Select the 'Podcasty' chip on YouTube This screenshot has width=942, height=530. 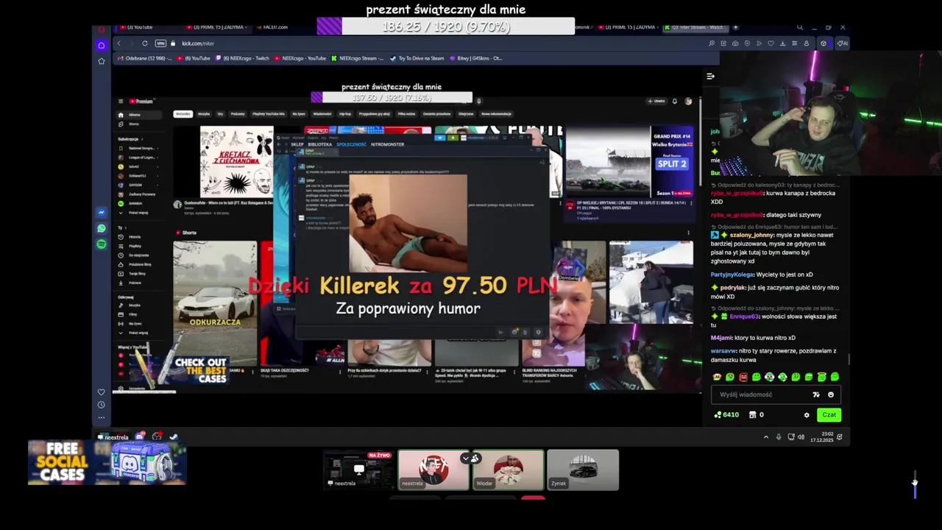point(238,114)
